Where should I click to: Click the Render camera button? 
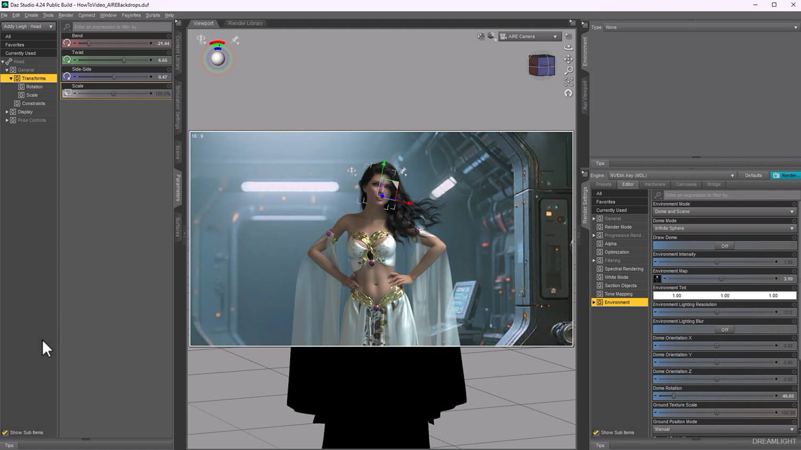(785, 175)
